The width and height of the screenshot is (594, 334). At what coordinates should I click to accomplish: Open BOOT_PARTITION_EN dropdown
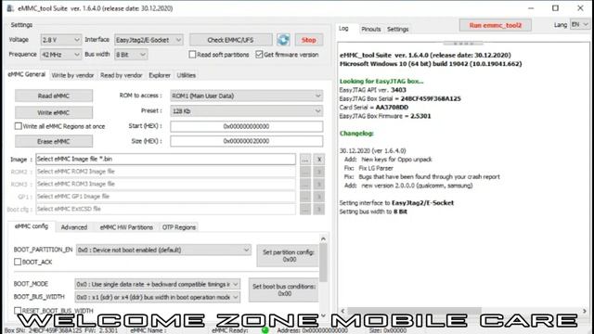point(163,250)
